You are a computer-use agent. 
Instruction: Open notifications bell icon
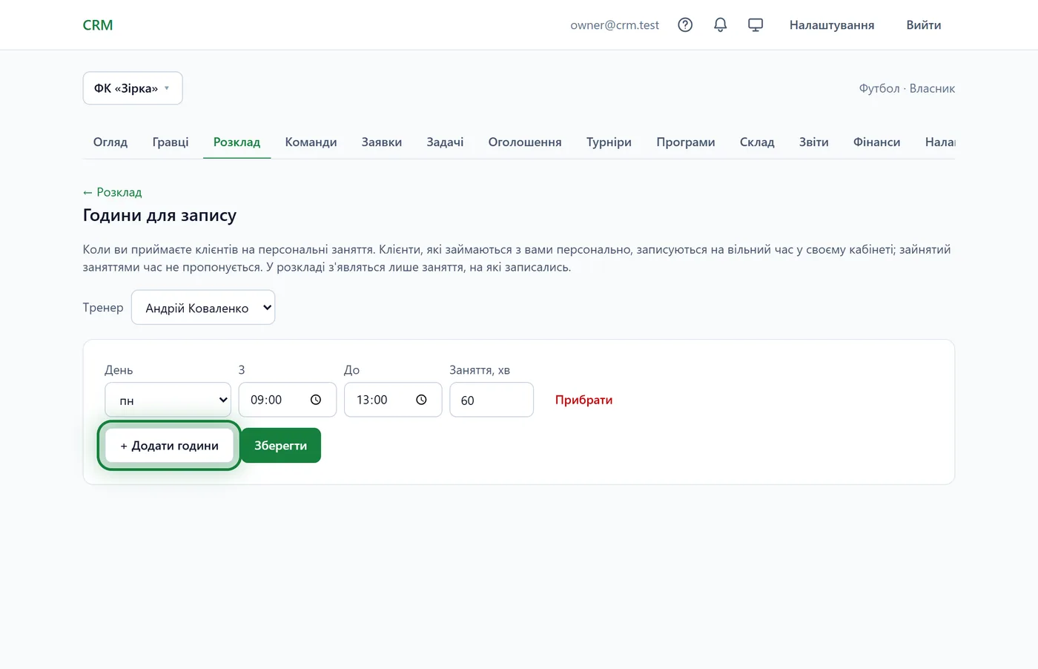pyautogui.click(x=720, y=25)
